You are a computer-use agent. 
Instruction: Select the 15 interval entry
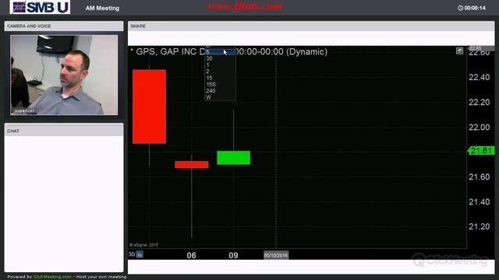point(220,78)
